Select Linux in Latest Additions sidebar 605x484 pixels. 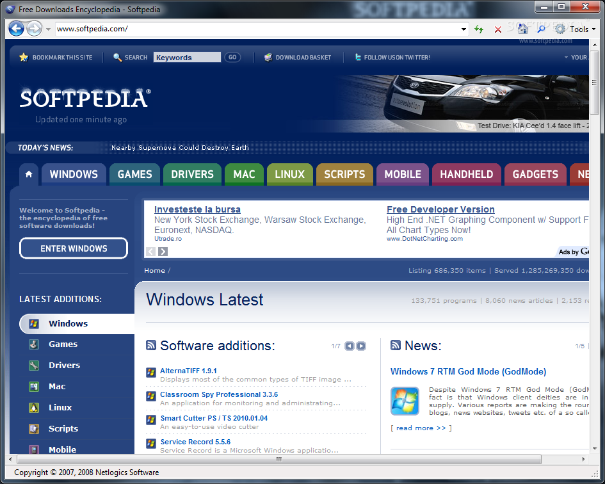click(x=77, y=408)
